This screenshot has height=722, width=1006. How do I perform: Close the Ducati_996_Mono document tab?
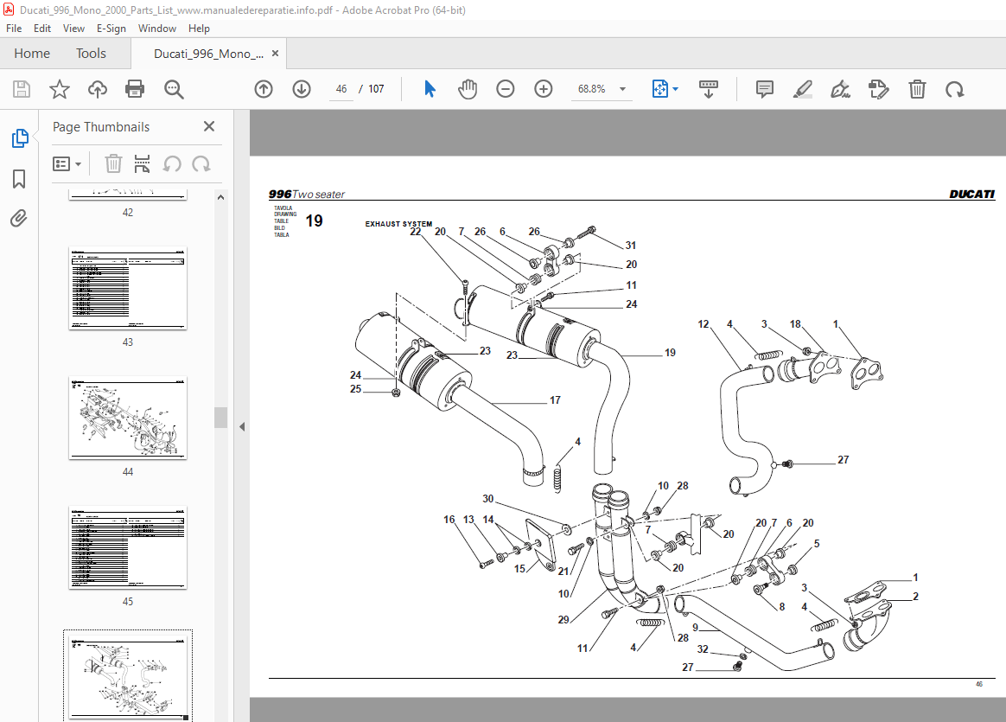(x=275, y=54)
